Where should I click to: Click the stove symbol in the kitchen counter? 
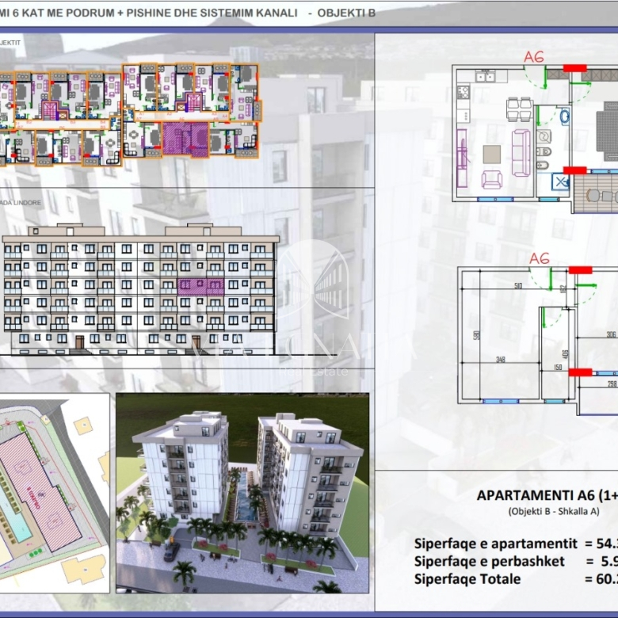pyautogui.click(x=463, y=93)
